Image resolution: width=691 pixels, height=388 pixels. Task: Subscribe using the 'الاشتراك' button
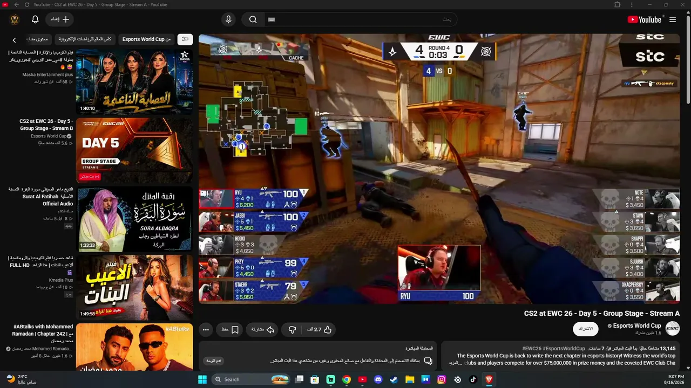586,329
